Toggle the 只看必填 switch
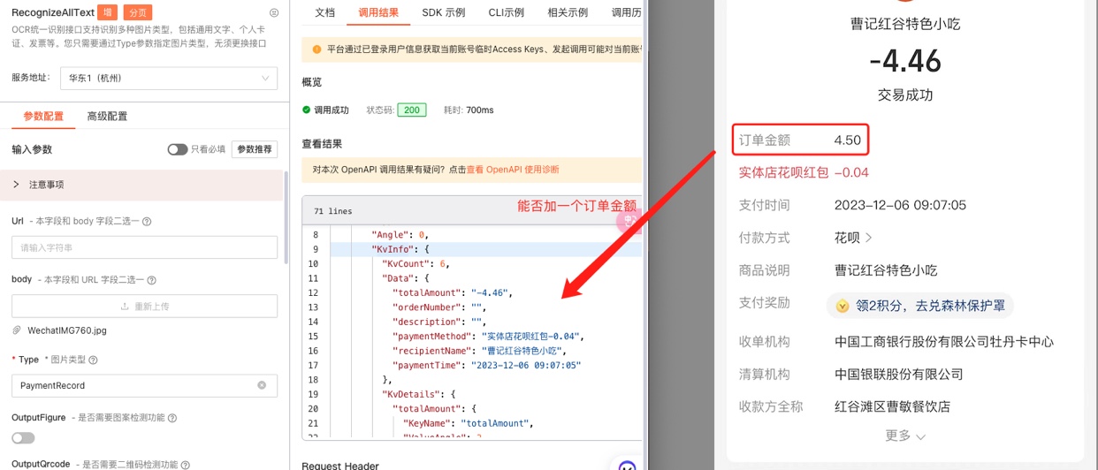Screen dimensions: 1098x470 178,149
